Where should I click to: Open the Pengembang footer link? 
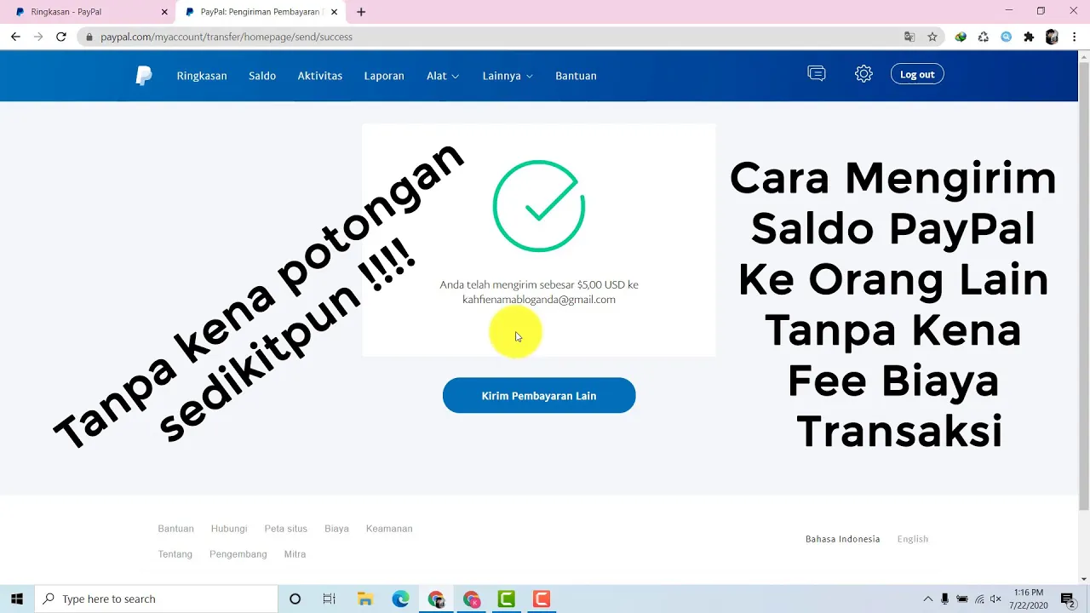pos(238,554)
